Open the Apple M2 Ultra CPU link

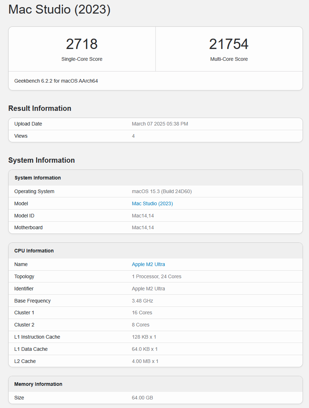[148, 264]
